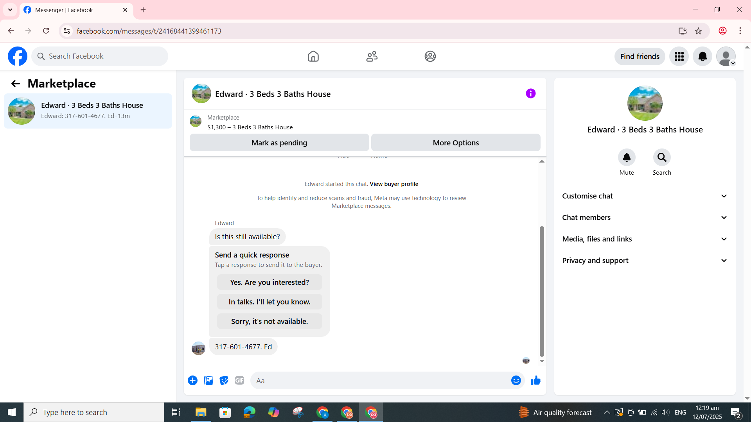Open Chrome profile icon
This screenshot has width=751, height=422.
coord(722,31)
